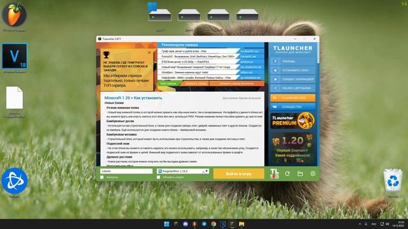Click the green Ещё сервера button
This screenshot has height=229, width=408.
tap(168, 83)
